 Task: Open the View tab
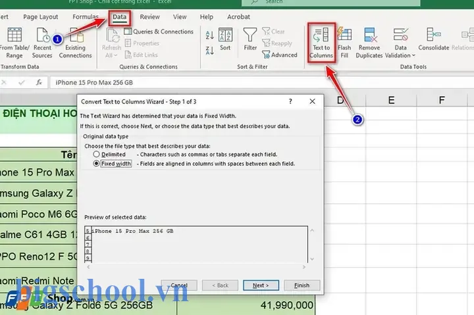(180, 17)
